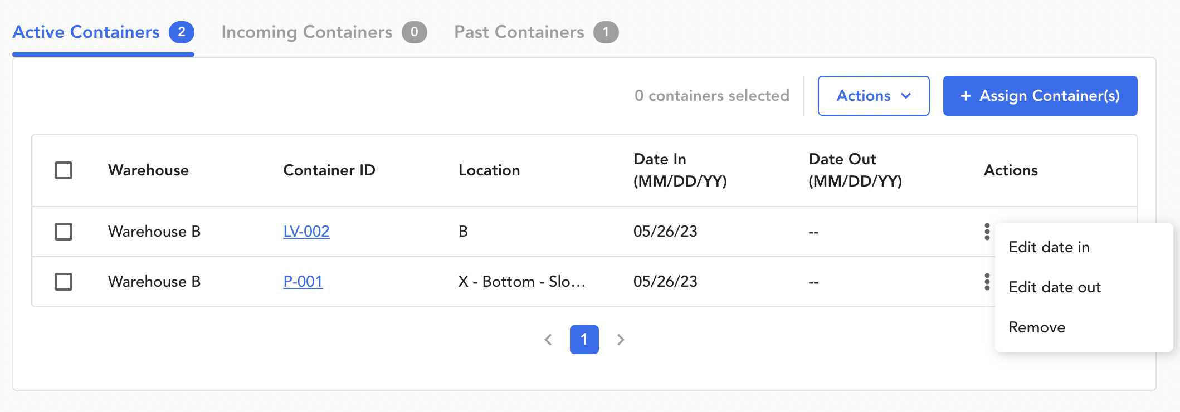Screen dimensions: 1180x412
Task: Select page 1 in pagination
Action: [x=584, y=340]
